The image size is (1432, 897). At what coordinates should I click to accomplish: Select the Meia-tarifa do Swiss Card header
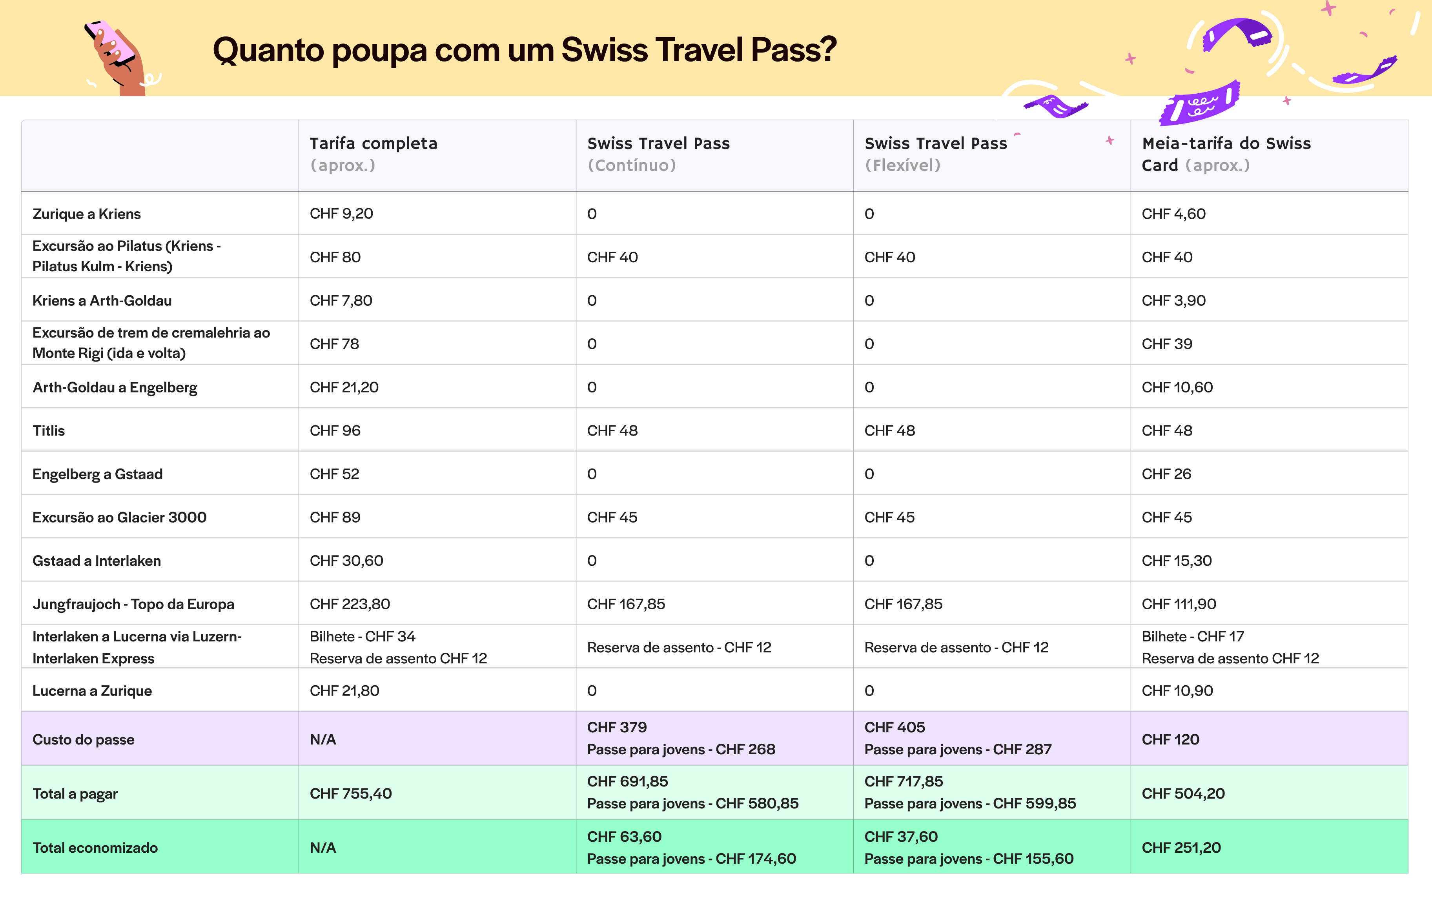point(1225,154)
